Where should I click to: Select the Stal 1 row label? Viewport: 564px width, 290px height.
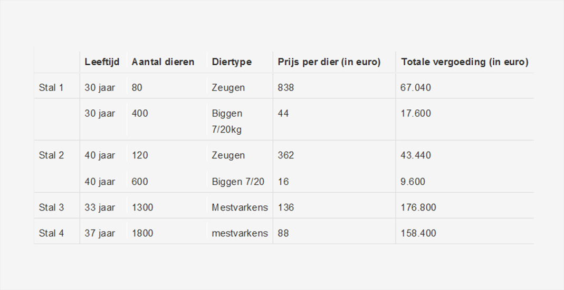[x=51, y=87]
